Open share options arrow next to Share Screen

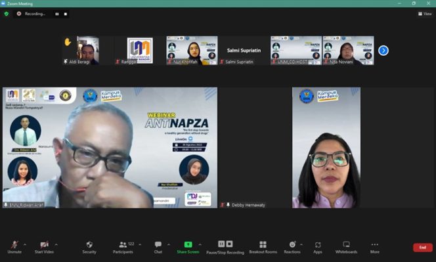click(x=200, y=245)
